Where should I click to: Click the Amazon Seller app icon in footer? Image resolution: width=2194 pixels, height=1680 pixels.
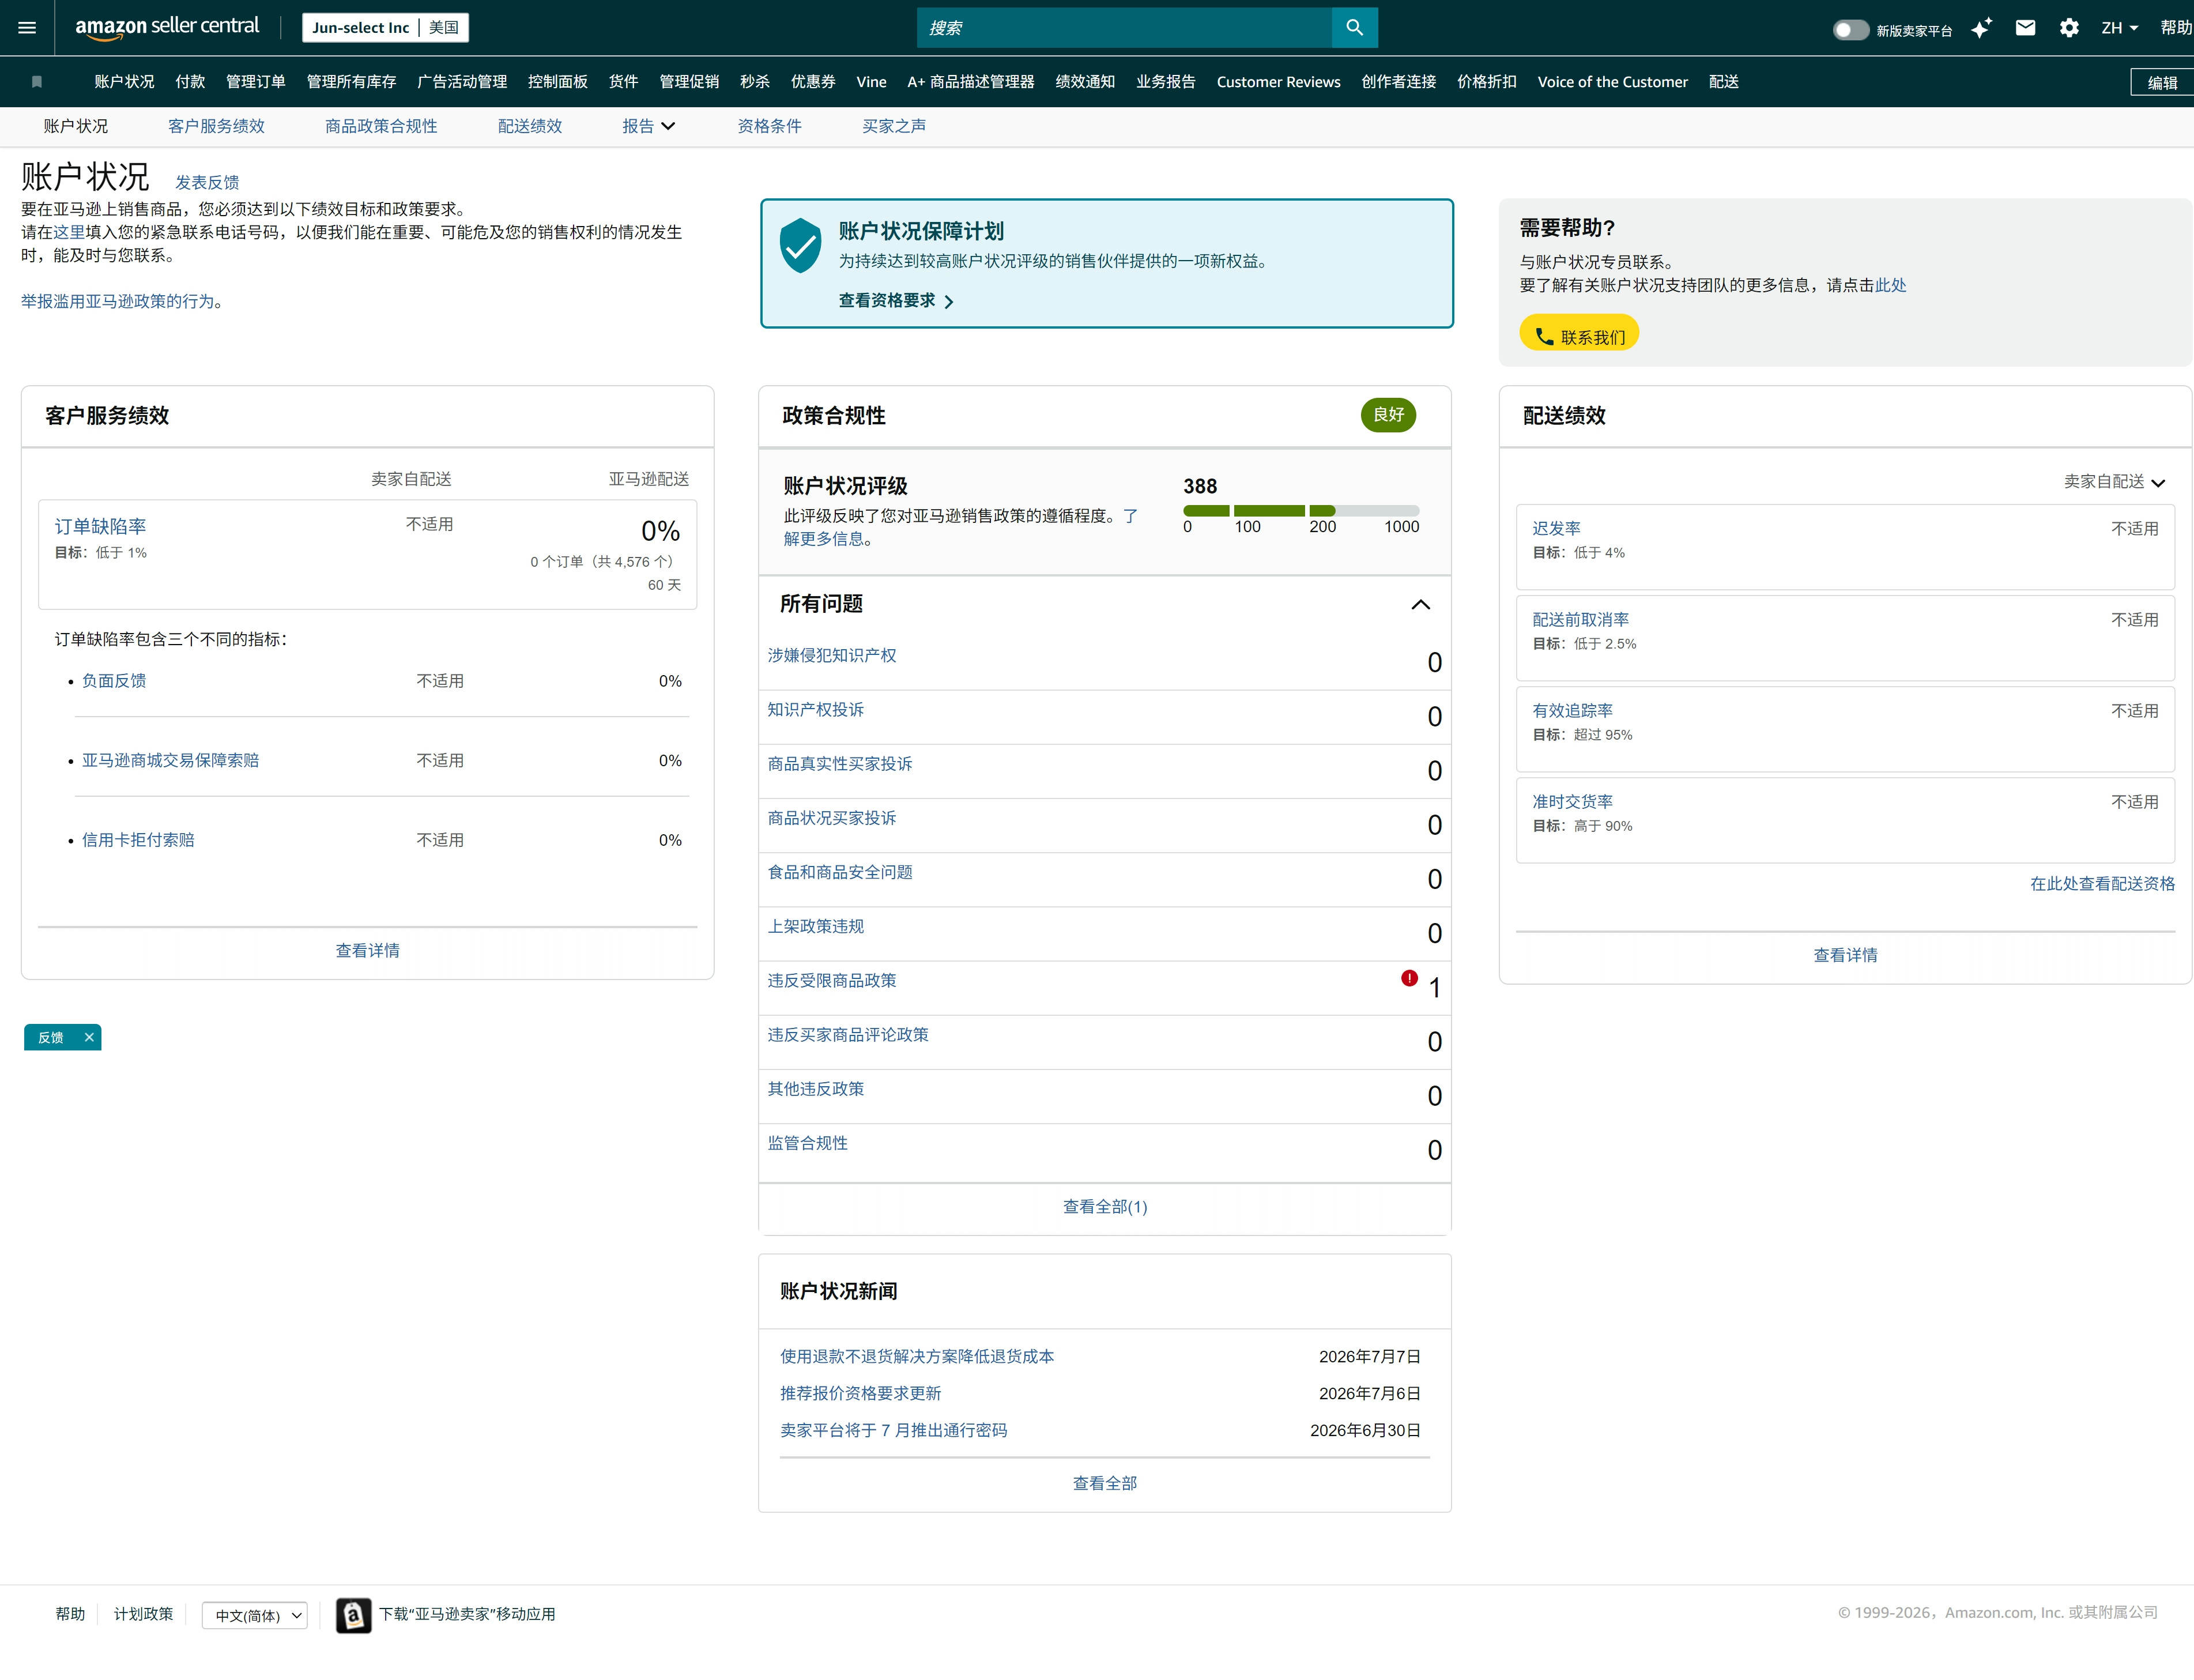(x=353, y=1615)
